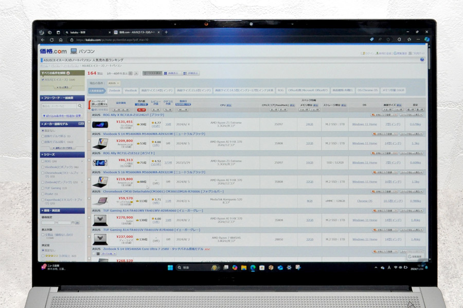463x308 pixels.
Task: Open the Settings gear icon on taskbar
Action: (x=289, y=267)
